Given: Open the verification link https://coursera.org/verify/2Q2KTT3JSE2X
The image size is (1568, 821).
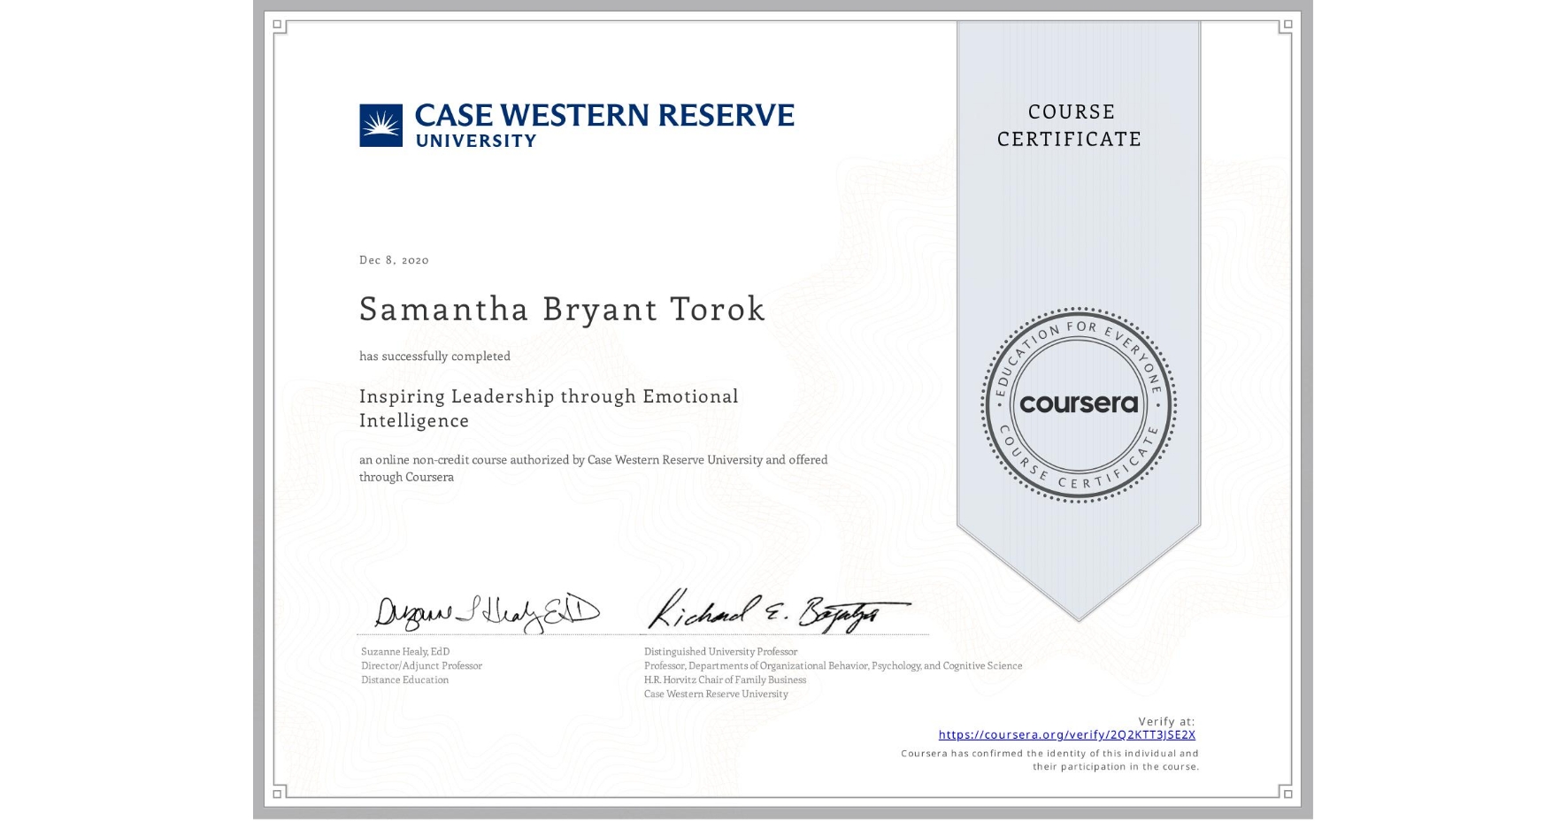Looking at the screenshot, I should coord(1067,735).
